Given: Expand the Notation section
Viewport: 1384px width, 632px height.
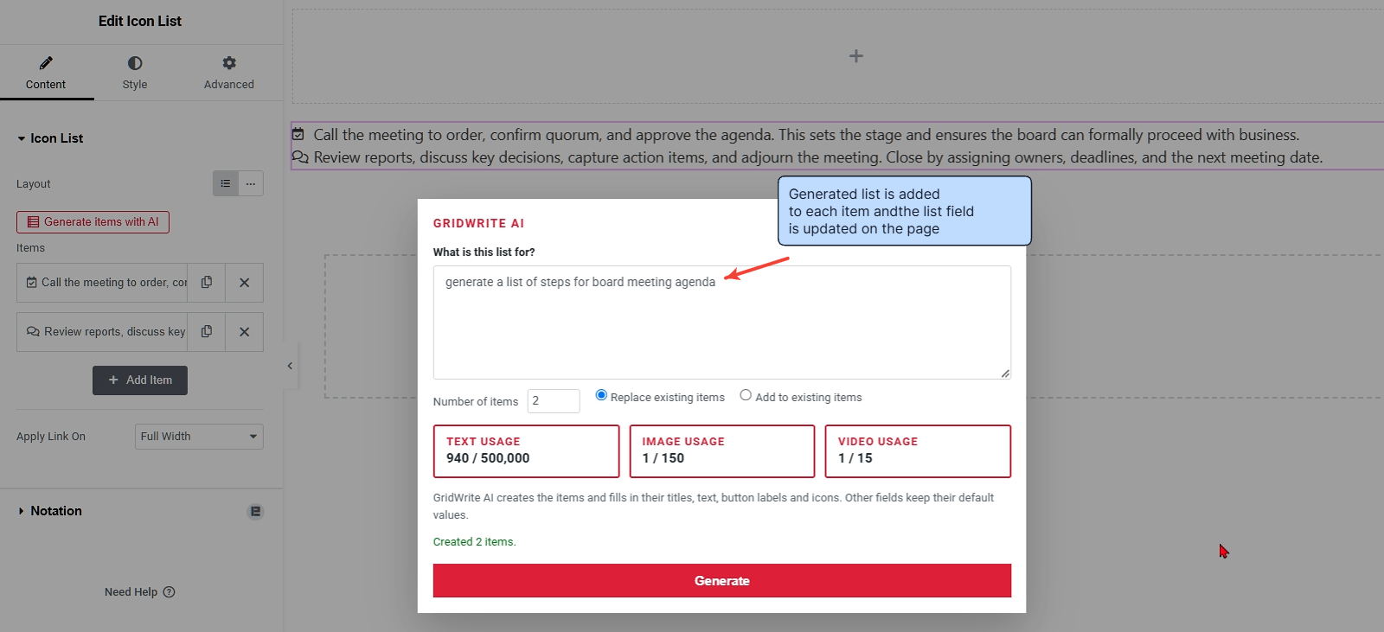Looking at the screenshot, I should coord(50,511).
